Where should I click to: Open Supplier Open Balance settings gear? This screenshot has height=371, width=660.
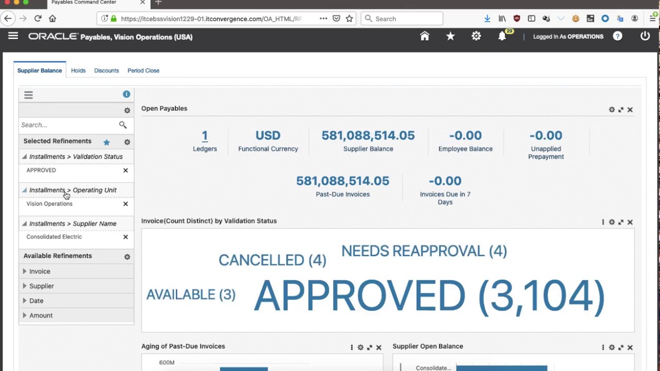tap(612, 347)
